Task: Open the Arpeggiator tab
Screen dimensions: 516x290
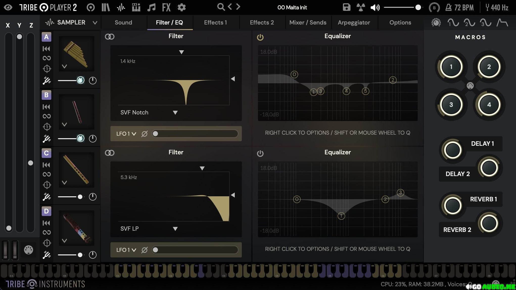Action: [x=354, y=22]
